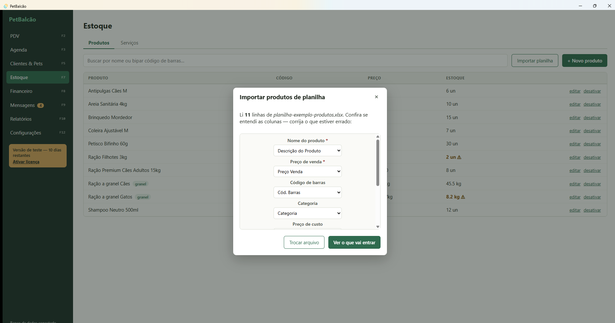Focus the product search field

pyautogui.click(x=295, y=61)
